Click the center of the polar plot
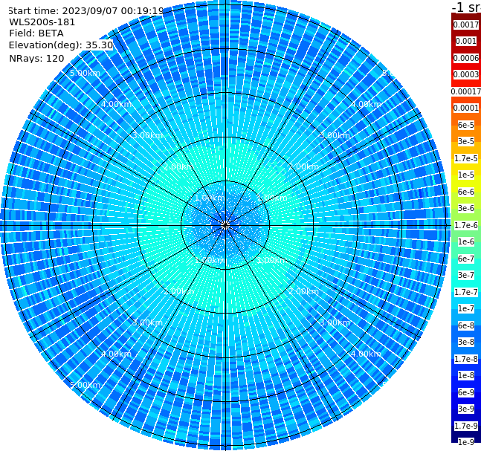Screen dimensions: 481x451 click(x=225, y=225)
